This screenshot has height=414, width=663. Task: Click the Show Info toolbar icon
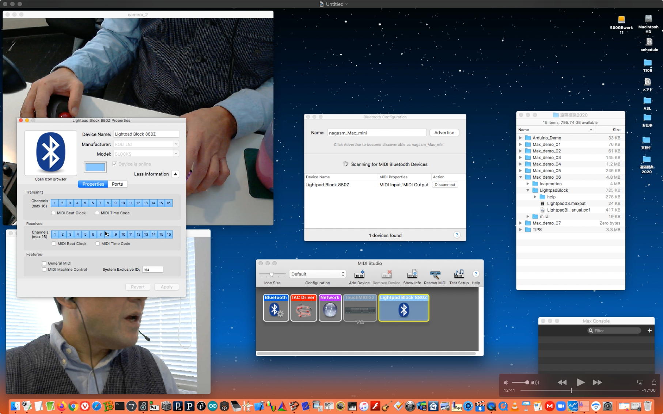pyautogui.click(x=412, y=274)
